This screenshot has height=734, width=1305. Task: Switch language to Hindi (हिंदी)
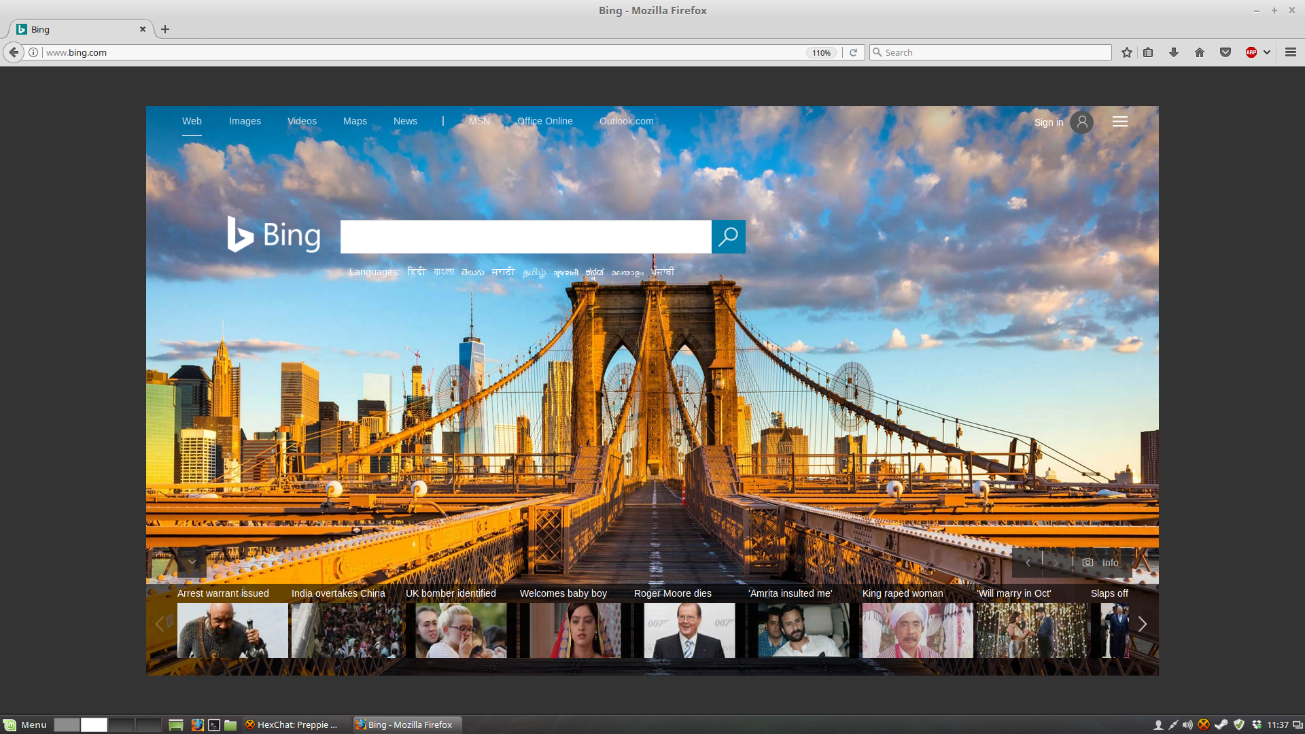point(417,272)
